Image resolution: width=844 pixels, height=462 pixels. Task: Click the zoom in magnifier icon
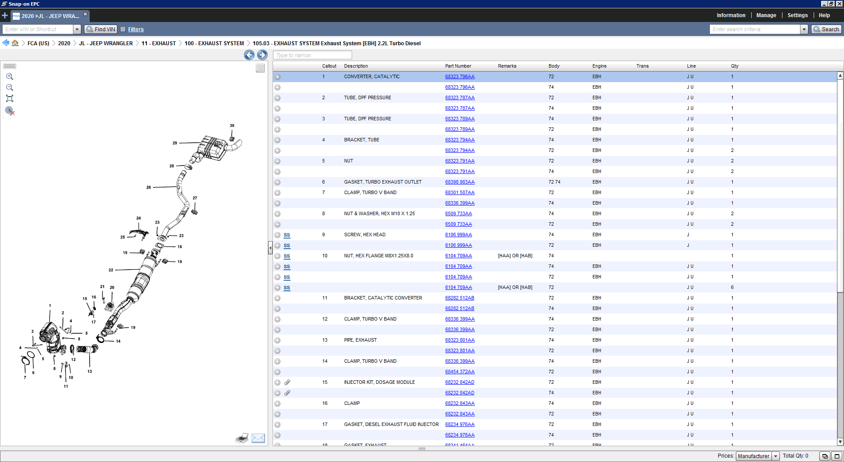click(9, 76)
